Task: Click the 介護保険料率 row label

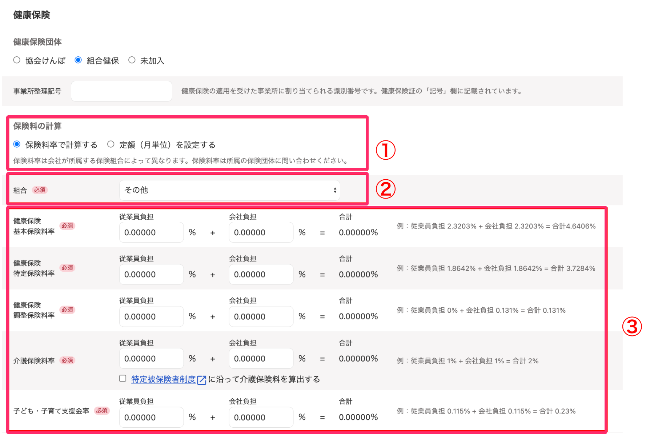Action: pyautogui.click(x=34, y=361)
